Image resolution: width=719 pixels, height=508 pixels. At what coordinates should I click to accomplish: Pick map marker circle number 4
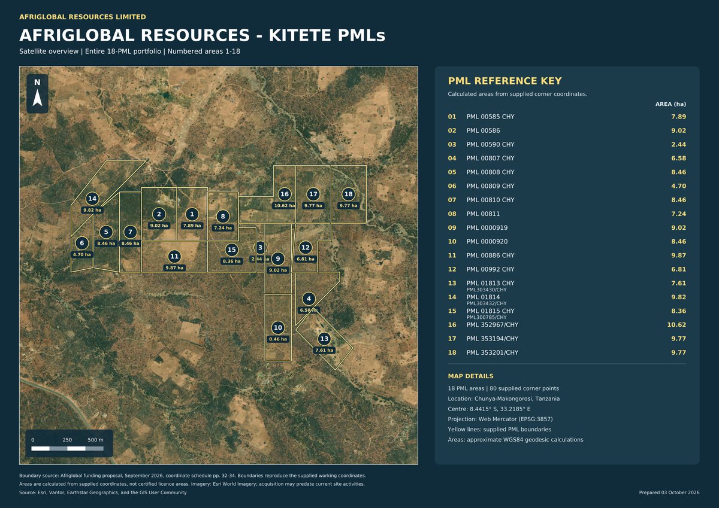pyautogui.click(x=309, y=299)
